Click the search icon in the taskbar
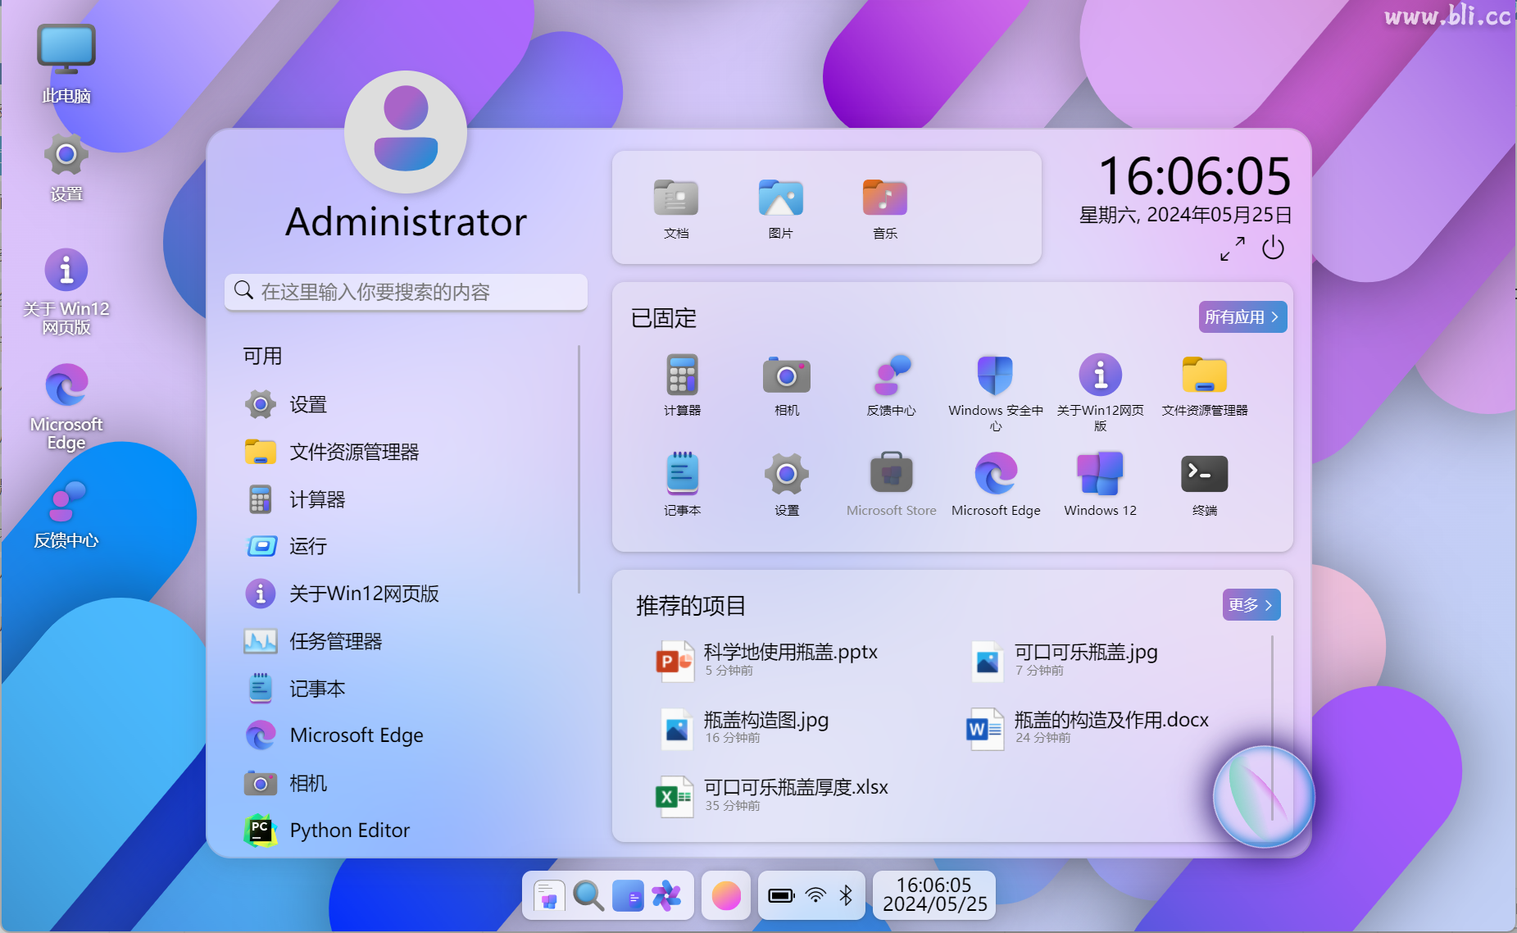Viewport: 1517px width, 933px height. click(588, 895)
